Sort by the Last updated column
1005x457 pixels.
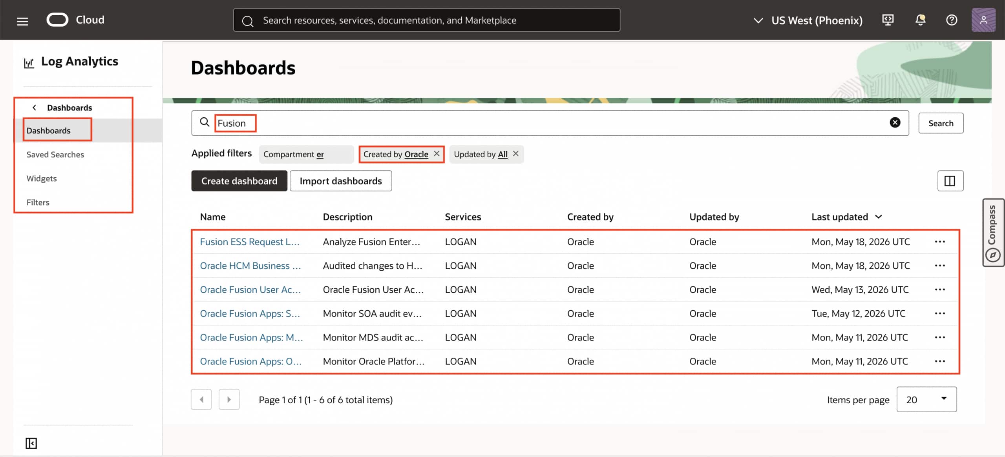[x=847, y=217]
